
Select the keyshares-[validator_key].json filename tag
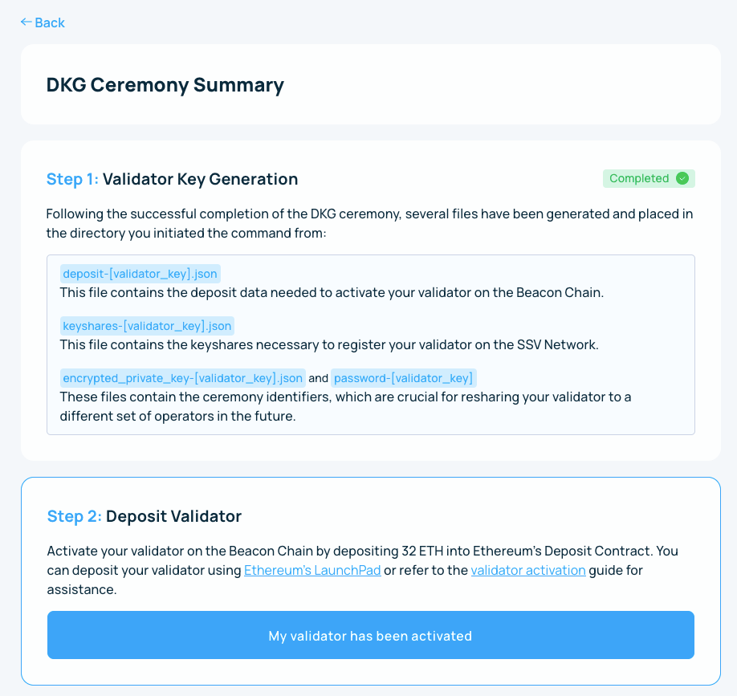coord(147,326)
